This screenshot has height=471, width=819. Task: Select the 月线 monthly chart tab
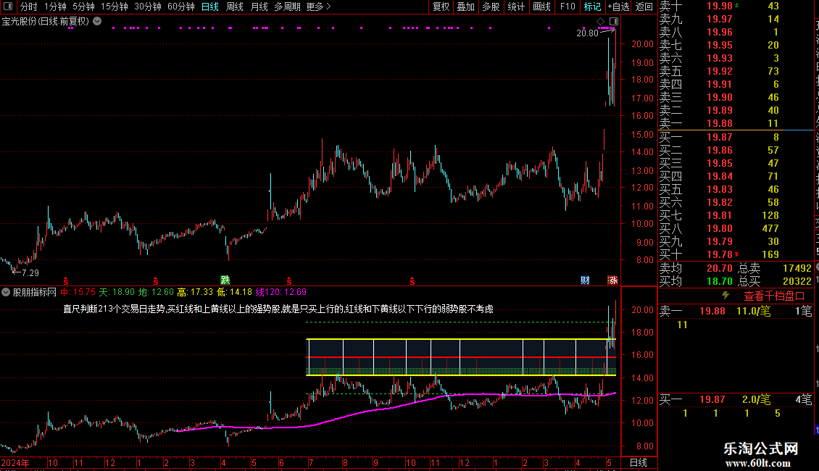[x=259, y=7]
